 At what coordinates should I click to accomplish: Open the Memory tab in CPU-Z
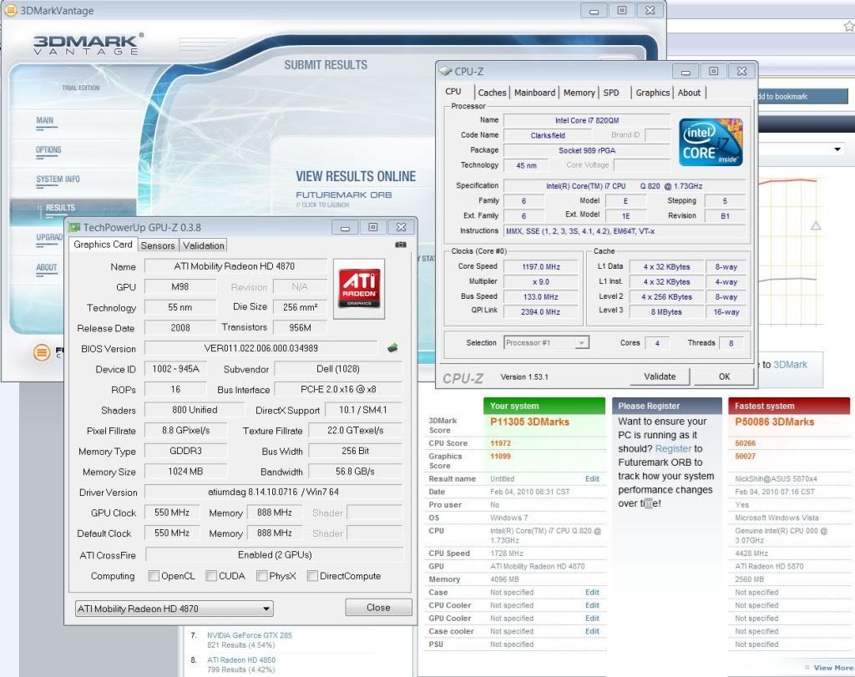click(579, 93)
